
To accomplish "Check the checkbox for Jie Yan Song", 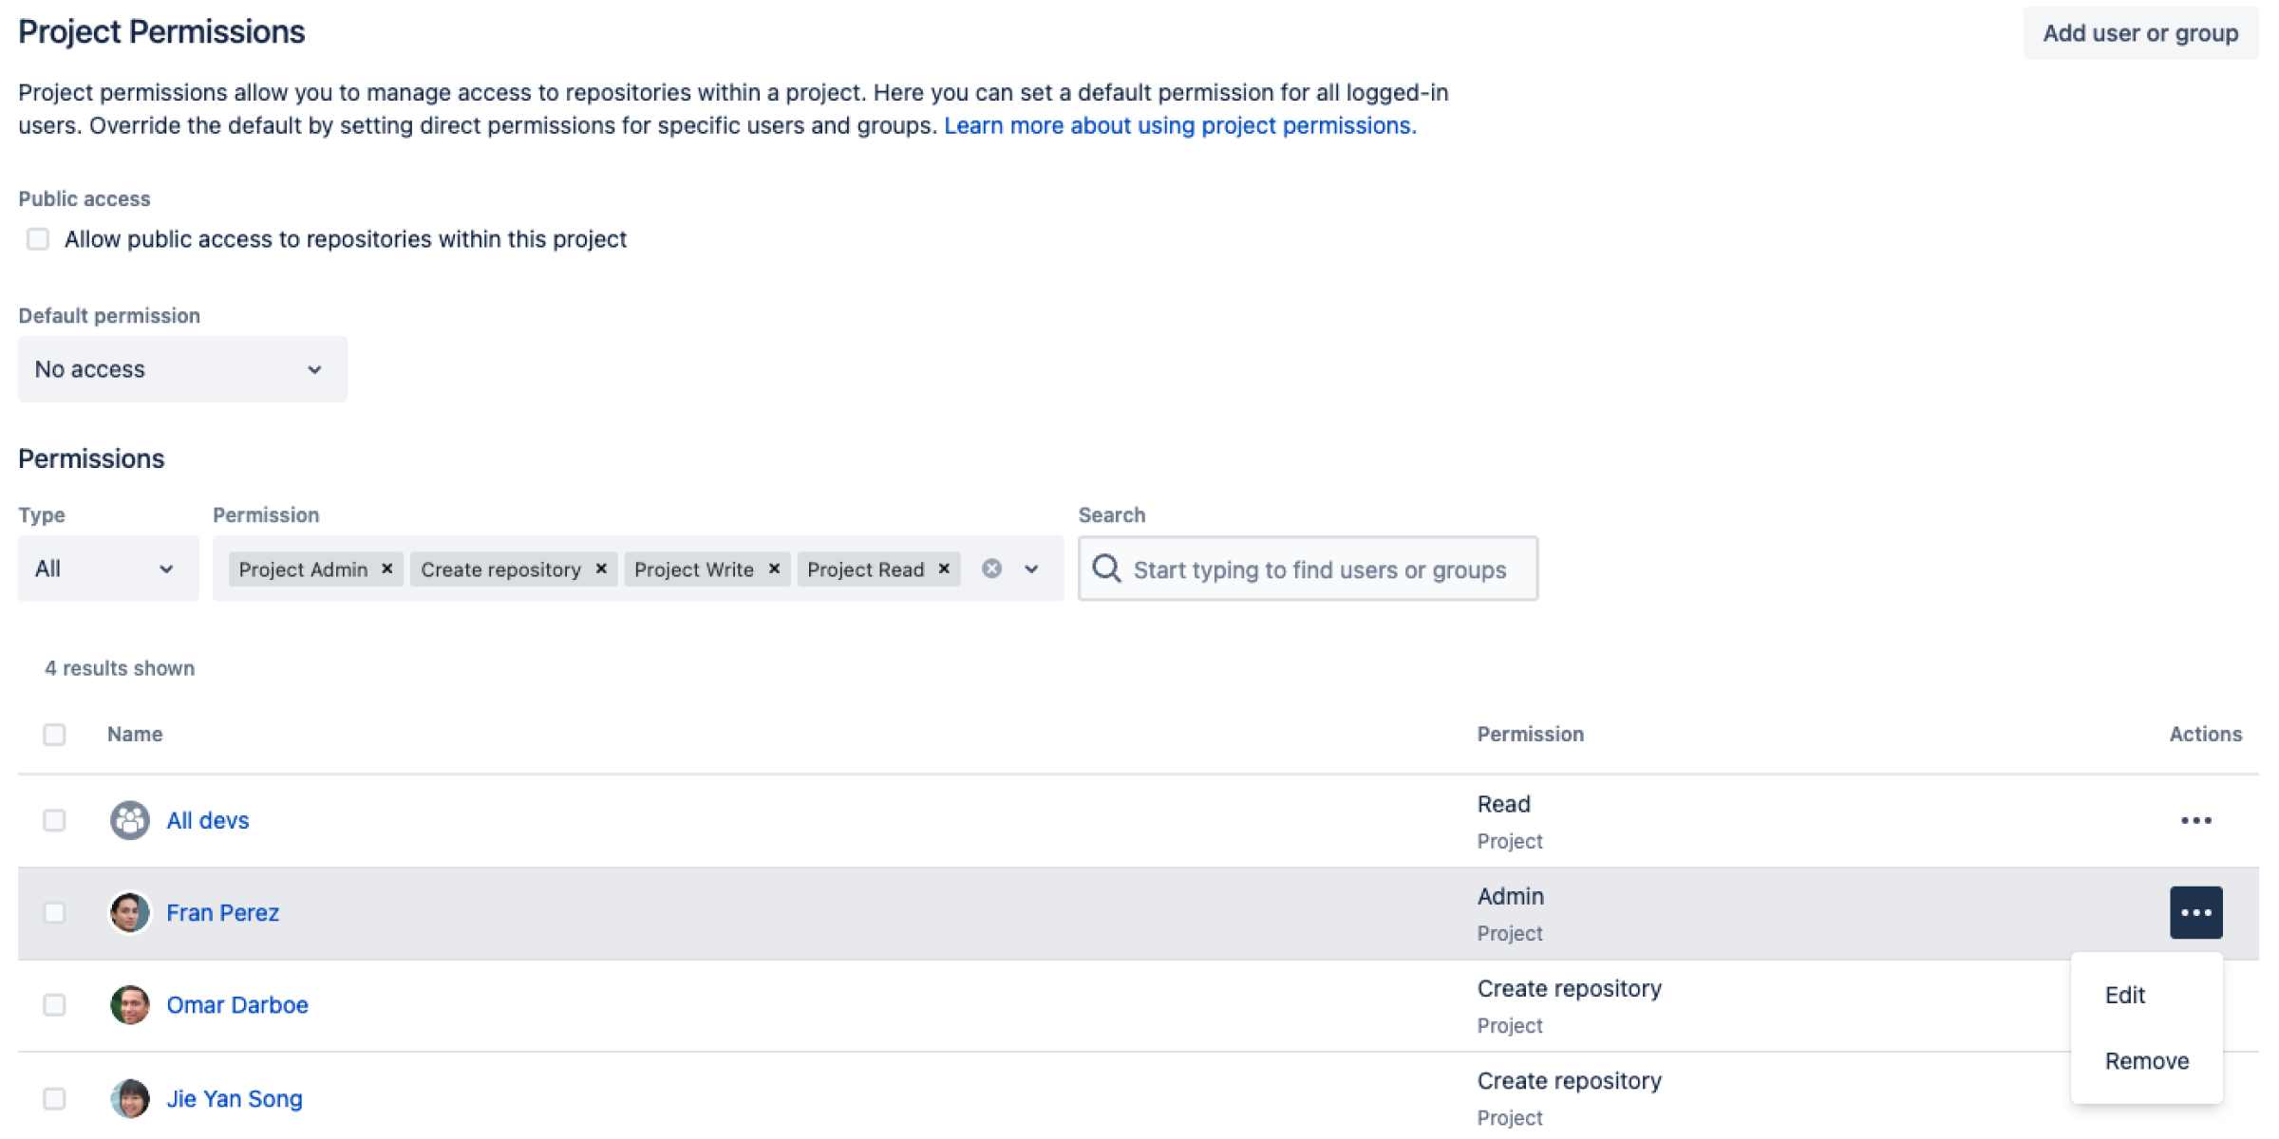I will pyautogui.click(x=54, y=1098).
